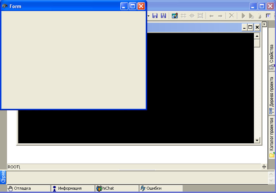Click the delete X toolbar icon
276x193 pixels.
pyautogui.click(x=231, y=16)
